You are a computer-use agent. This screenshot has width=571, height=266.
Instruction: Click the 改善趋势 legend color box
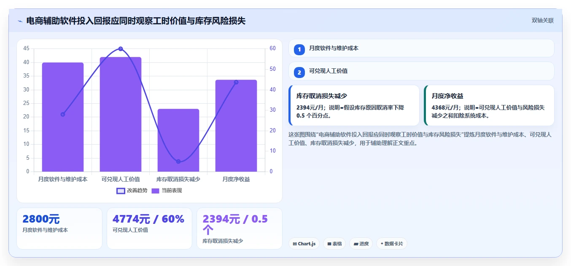(x=121, y=191)
